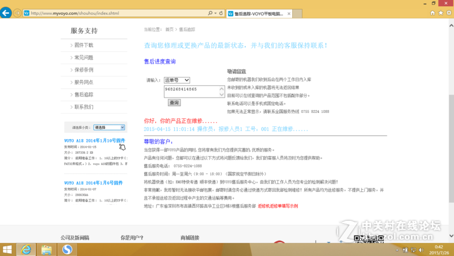Open 常见问题 in sidebar
This screenshot has height=256, width=454.
click(x=83, y=58)
